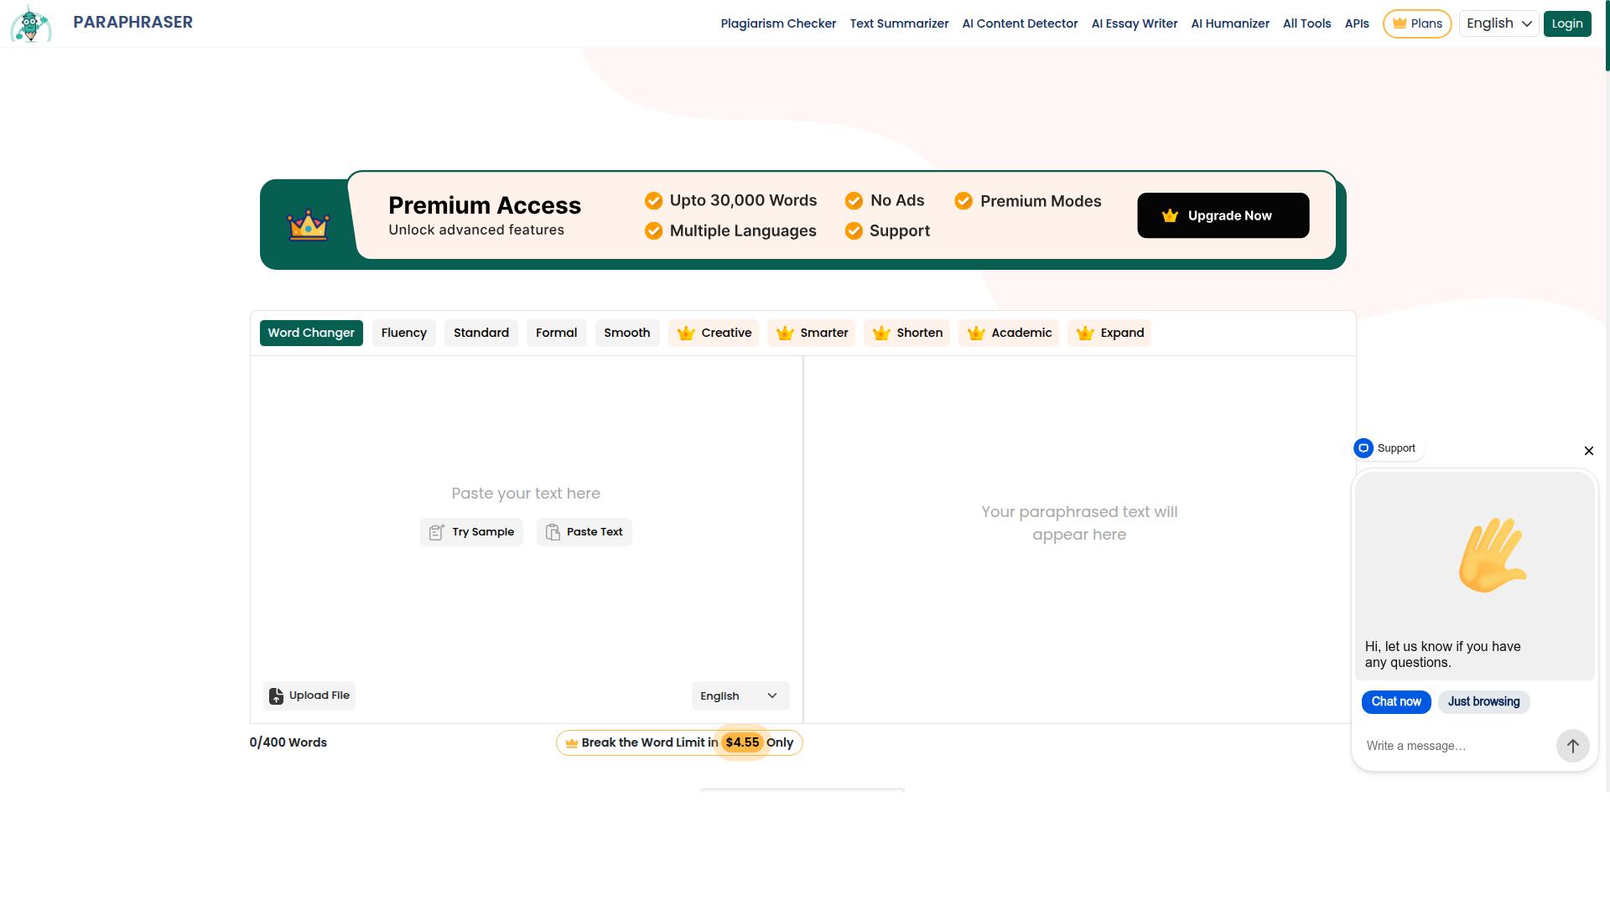The width and height of the screenshot is (1610, 905).
Task: Close the support chat widget
Action: pyautogui.click(x=1588, y=451)
